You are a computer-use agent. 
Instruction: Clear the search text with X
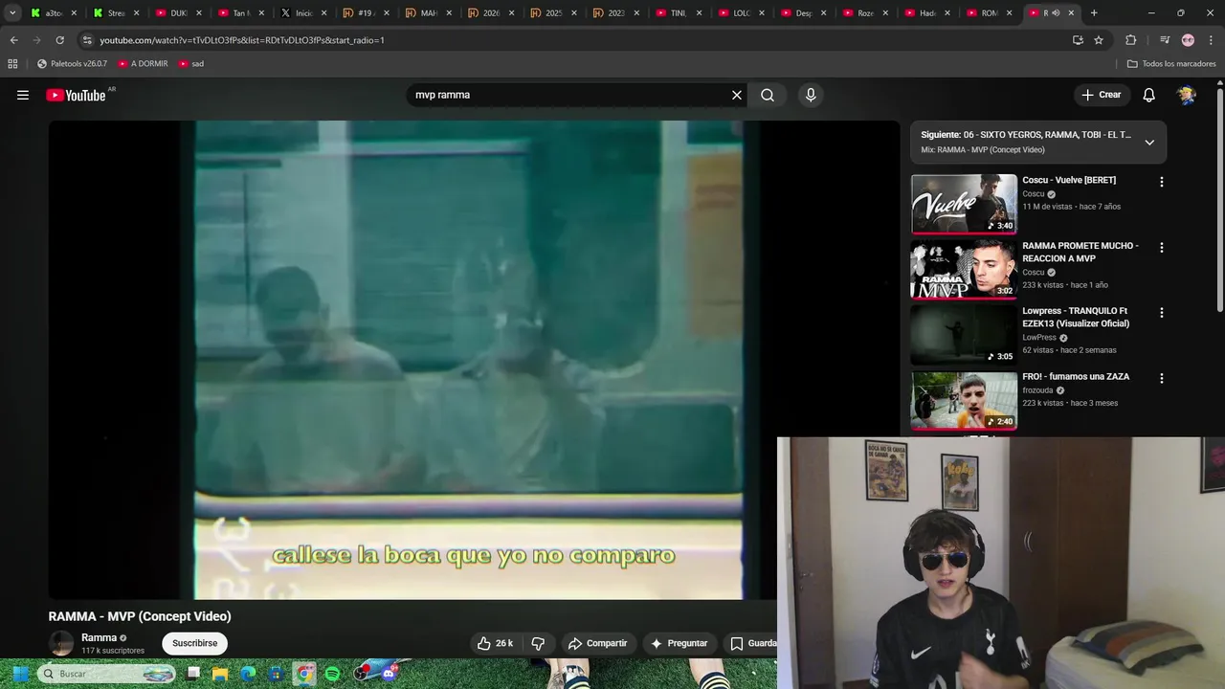point(737,95)
